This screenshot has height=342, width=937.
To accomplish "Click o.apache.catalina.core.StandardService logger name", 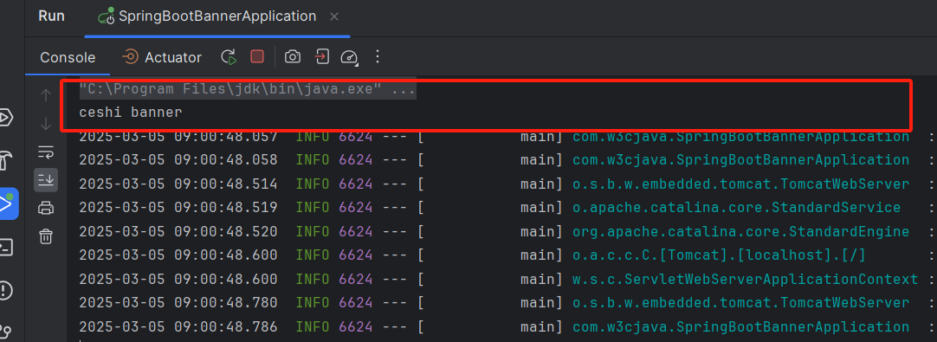I will pos(737,208).
